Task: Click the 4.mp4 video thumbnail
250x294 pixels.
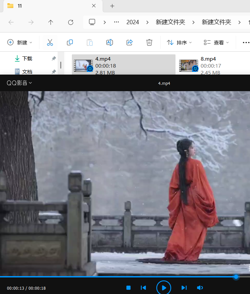Action: tap(83, 66)
